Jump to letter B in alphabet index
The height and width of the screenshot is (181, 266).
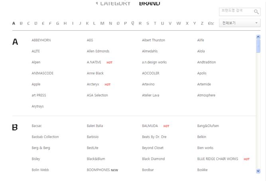point(21,23)
